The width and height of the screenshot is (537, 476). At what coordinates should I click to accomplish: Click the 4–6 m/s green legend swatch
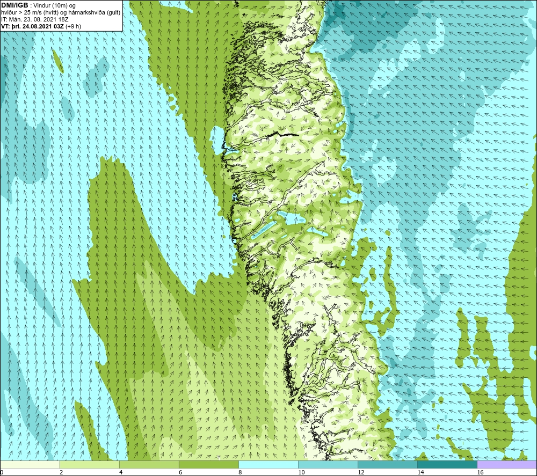tap(149, 464)
